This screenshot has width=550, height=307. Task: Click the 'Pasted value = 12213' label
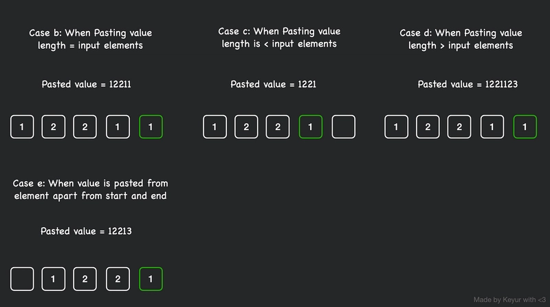point(87,231)
